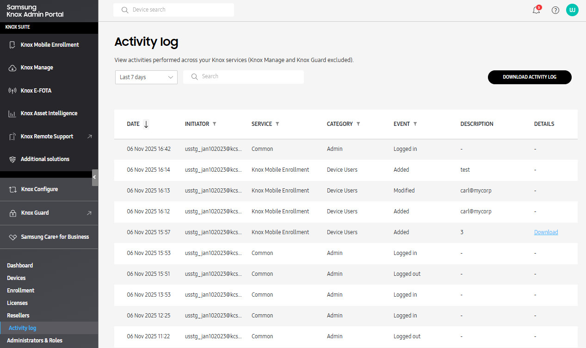The image size is (586, 348).
Task: Open Knox E-FOTA from the sidebar
Action: (x=12, y=90)
